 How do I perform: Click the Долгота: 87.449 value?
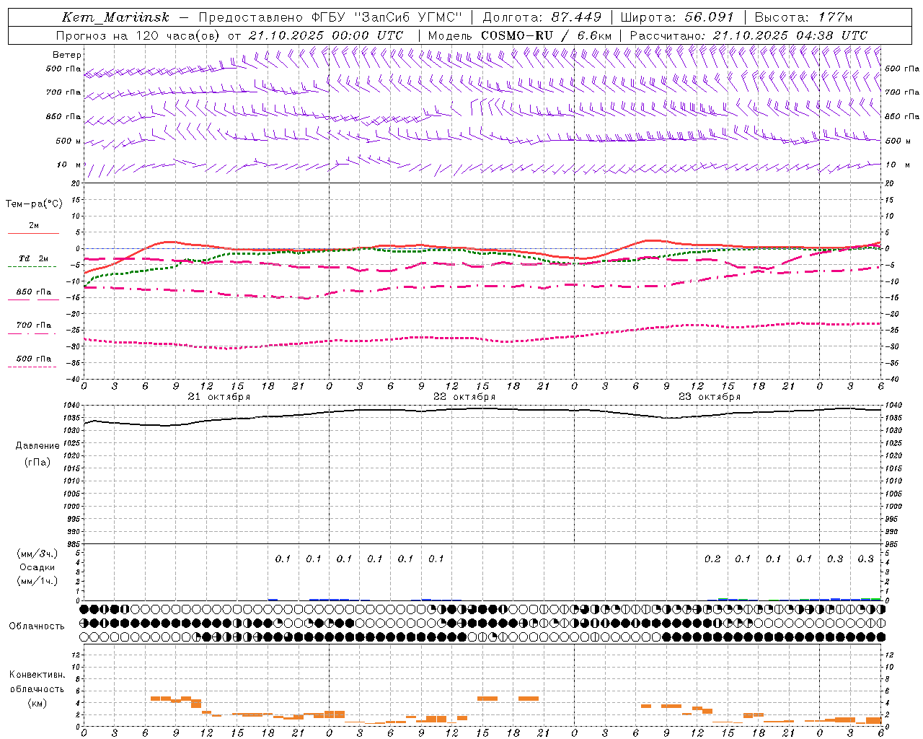[x=542, y=17]
